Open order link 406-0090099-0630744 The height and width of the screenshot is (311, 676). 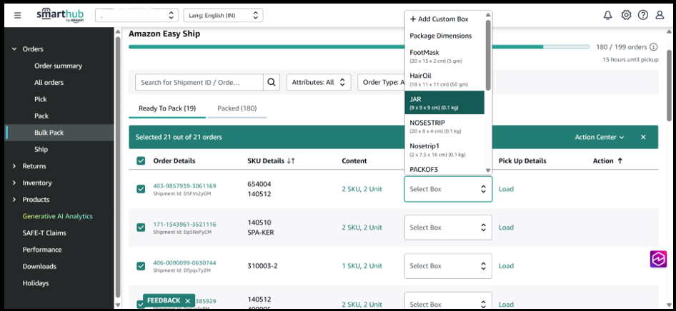coord(184,262)
